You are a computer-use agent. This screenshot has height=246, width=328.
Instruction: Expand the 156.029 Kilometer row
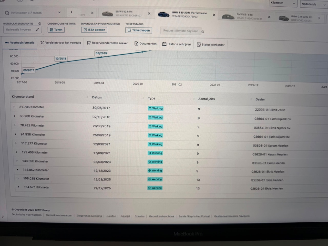(18, 178)
